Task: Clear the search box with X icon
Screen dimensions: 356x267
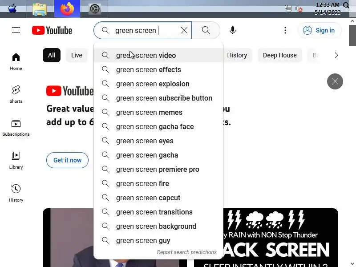Action: point(184,30)
